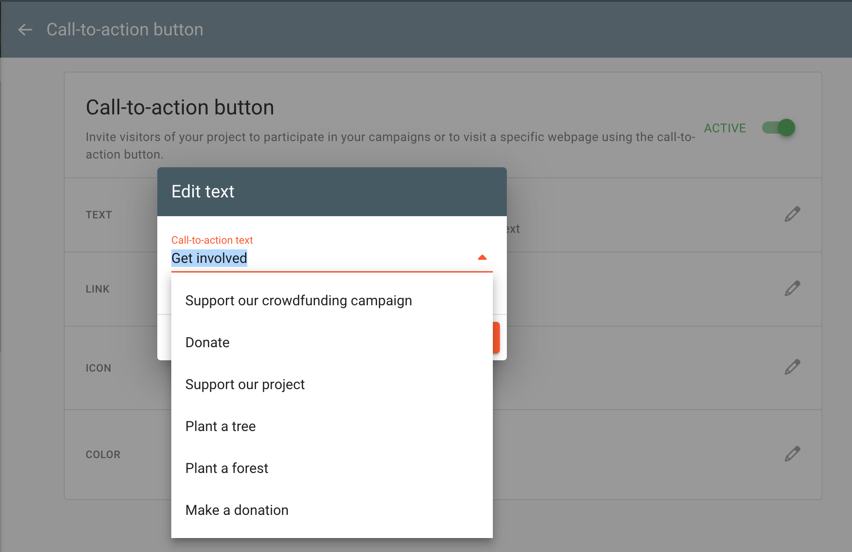Select 'Plant a tree' suggestion
852x552 pixels.
pos(220,426)
